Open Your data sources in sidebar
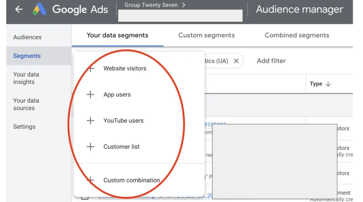Screen dimensions: 363x202 (26, 104)
